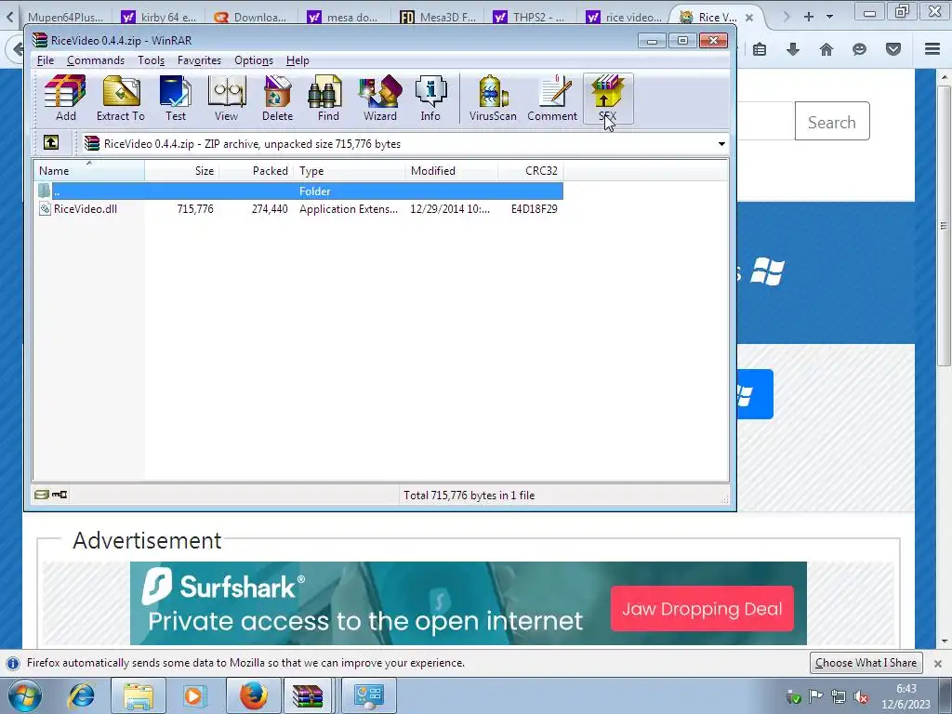Click the Delete toolbar icon
952x714 pixels.
[x=277, y=99]
